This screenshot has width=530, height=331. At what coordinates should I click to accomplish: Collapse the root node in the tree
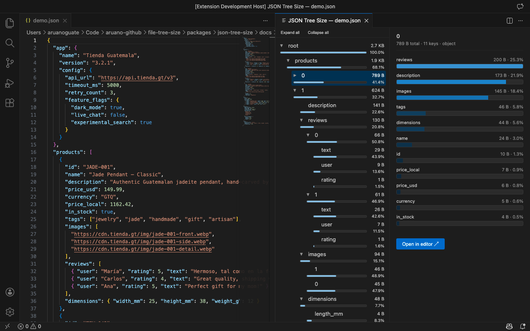click(282, 46)
